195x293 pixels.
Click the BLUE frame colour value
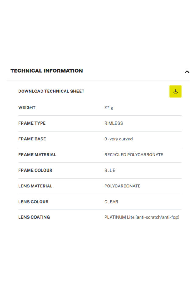tap(110, 170)
